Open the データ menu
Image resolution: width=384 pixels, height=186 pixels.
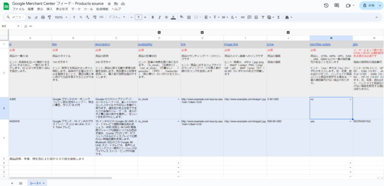(75, 9)
